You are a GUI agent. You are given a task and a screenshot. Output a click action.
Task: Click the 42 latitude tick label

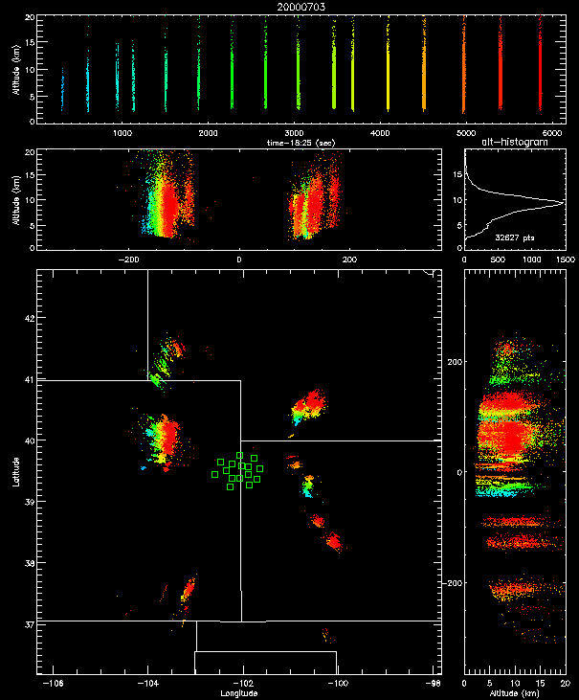click(30, 318)
